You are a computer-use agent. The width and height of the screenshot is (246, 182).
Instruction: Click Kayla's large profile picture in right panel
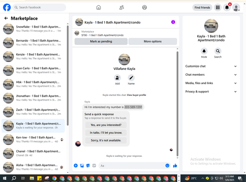pyautogui.click(x=211, y=26)
